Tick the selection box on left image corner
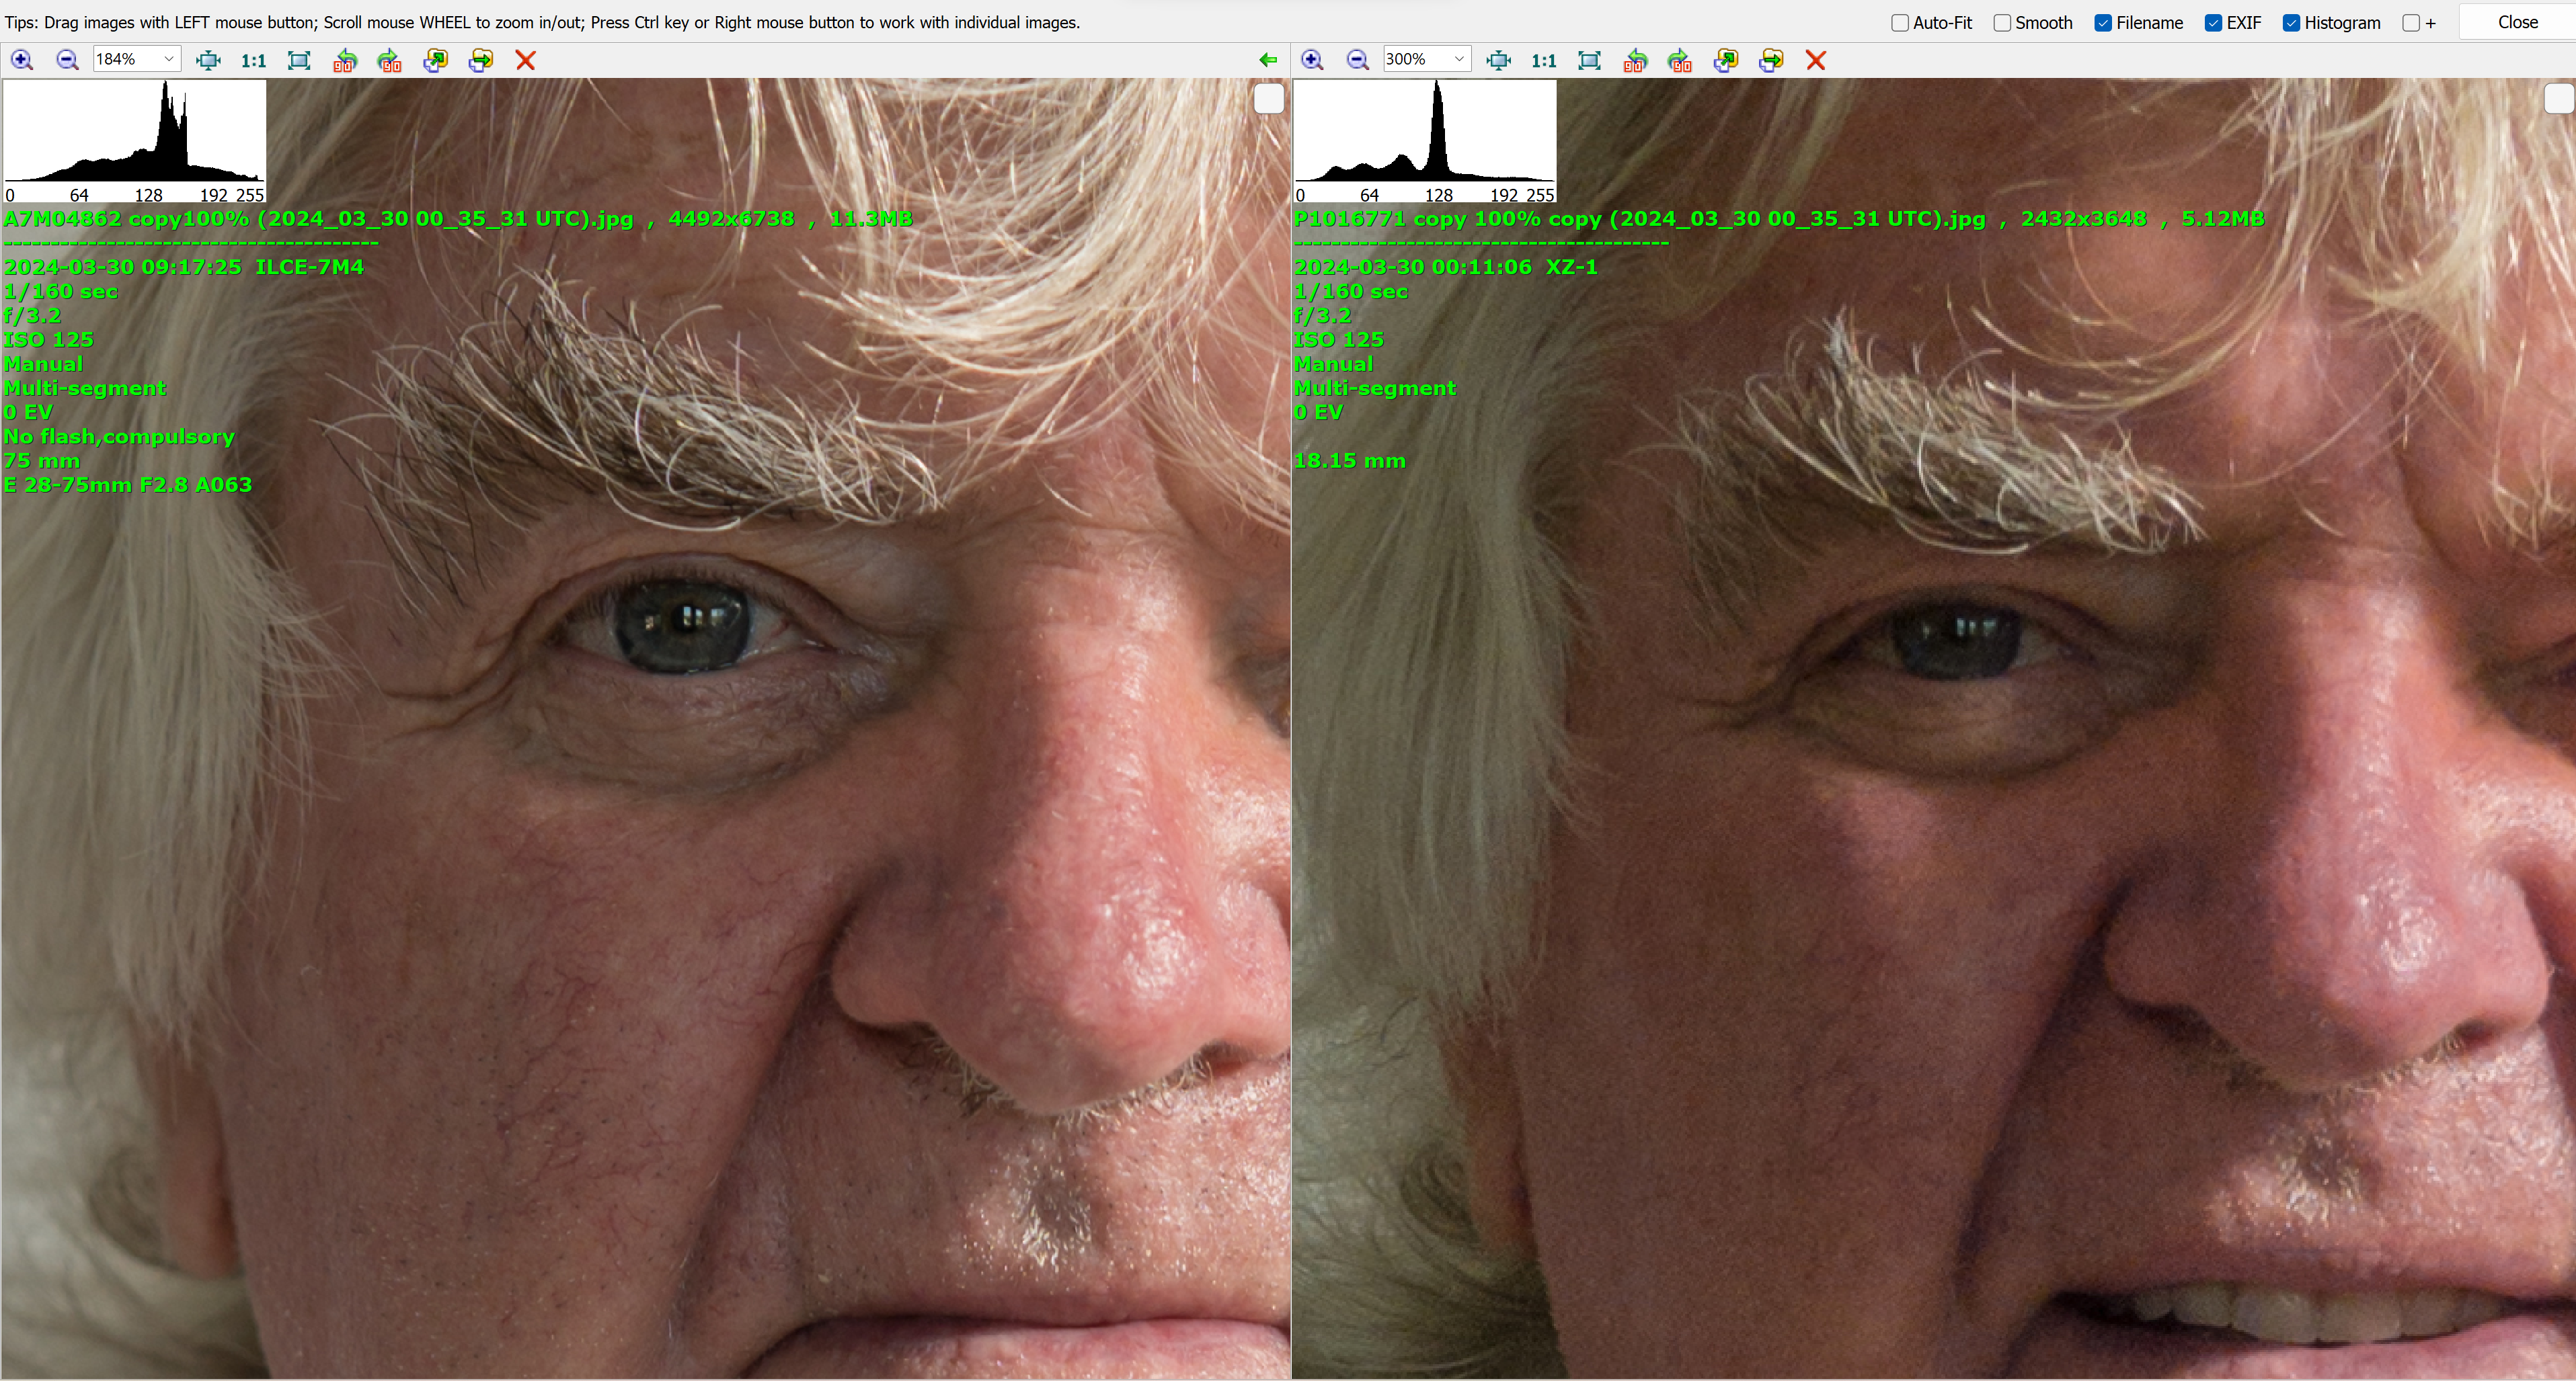This screenshot has width=2576, height=1381. (x=1268, y=100)
